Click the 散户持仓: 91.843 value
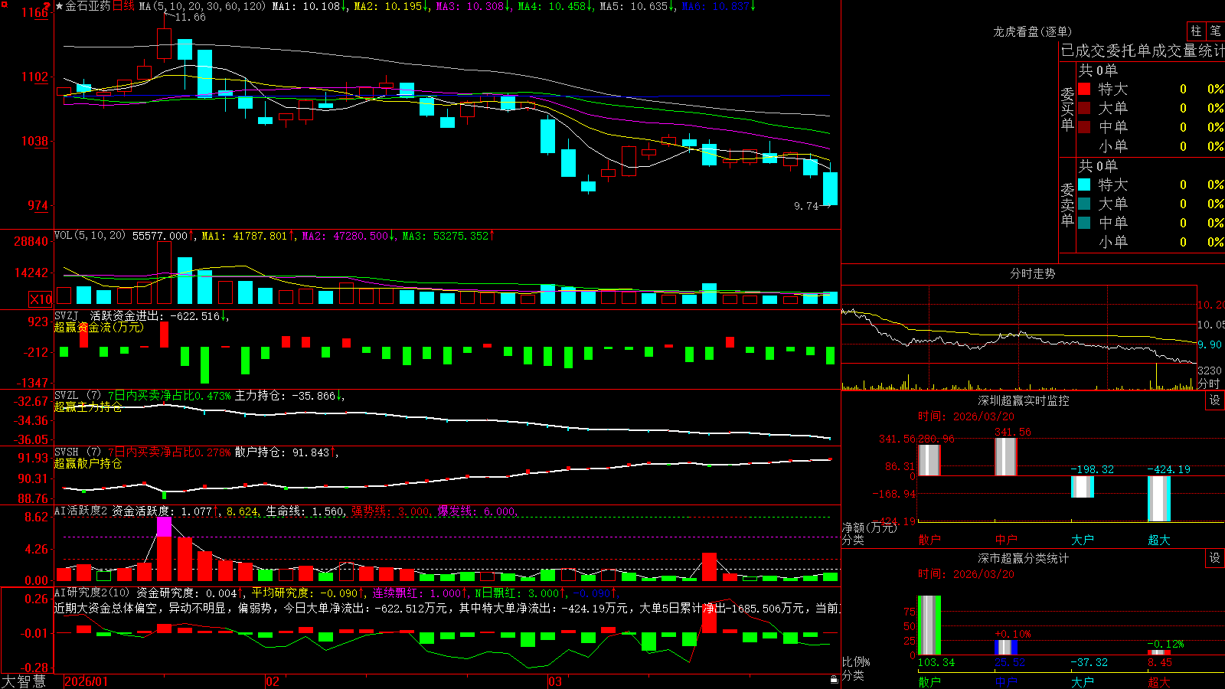 pos(286,452)
